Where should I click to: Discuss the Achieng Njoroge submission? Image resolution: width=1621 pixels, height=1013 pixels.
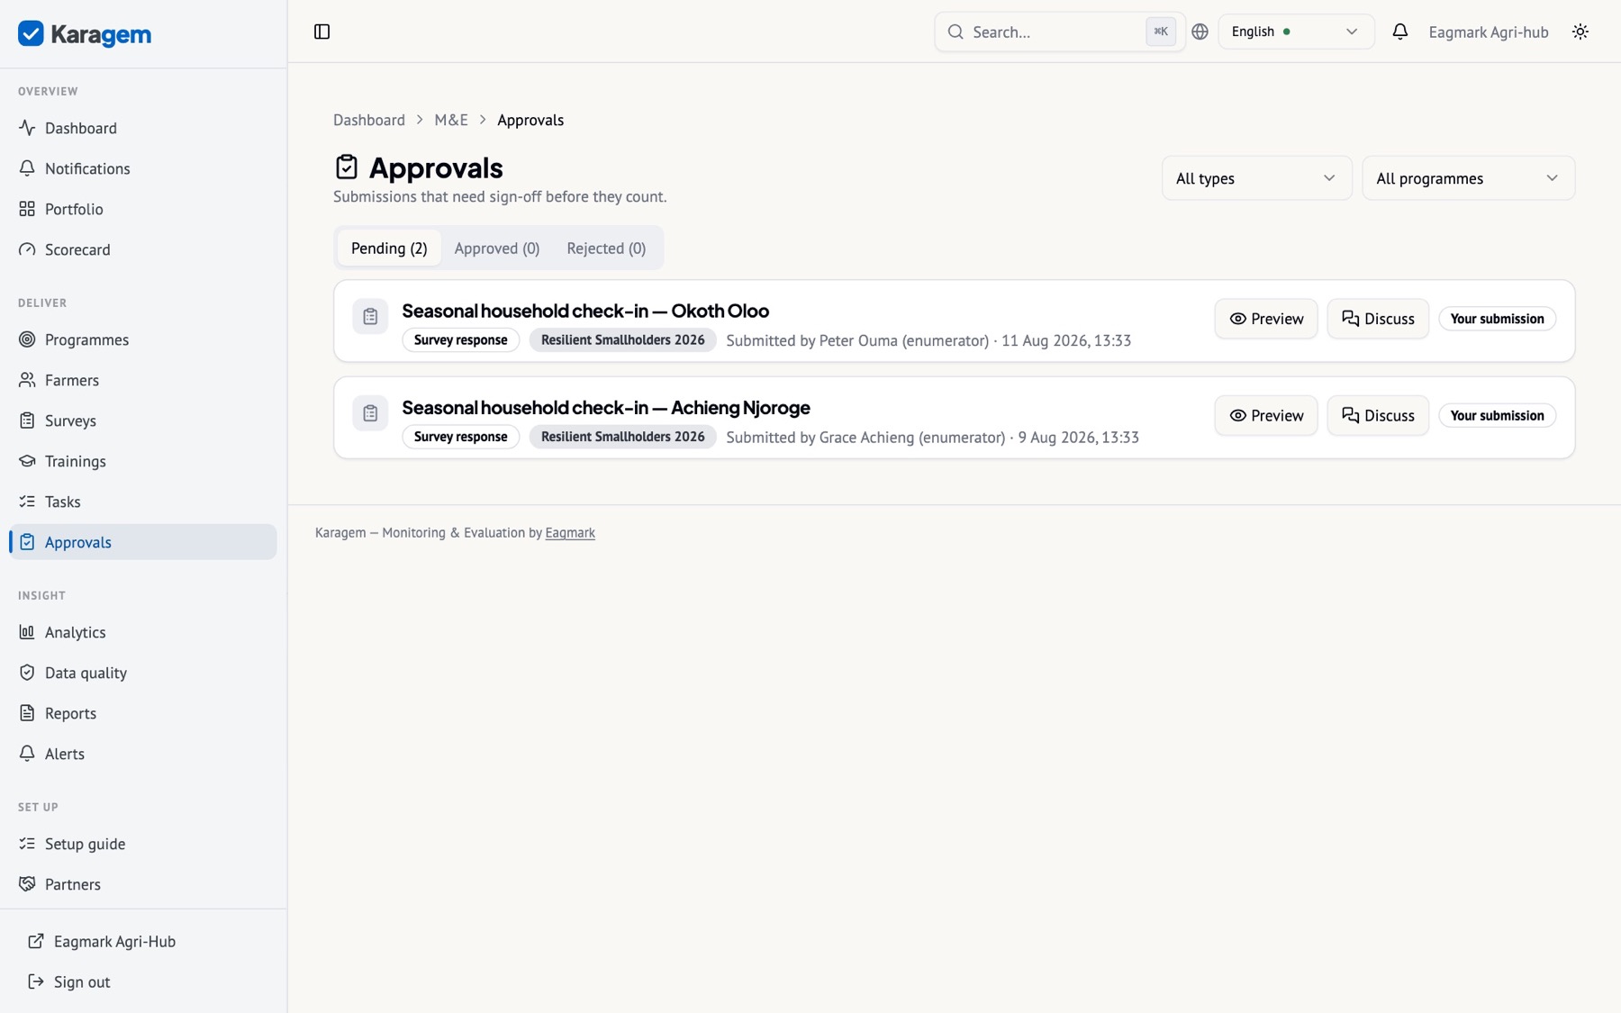[1378, 415]
